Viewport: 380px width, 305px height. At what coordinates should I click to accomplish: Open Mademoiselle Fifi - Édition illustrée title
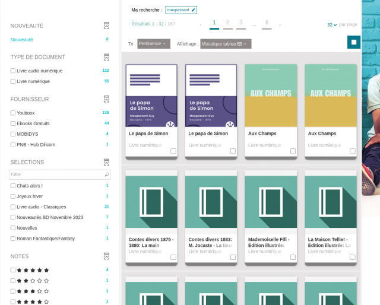tap(269, 242)
